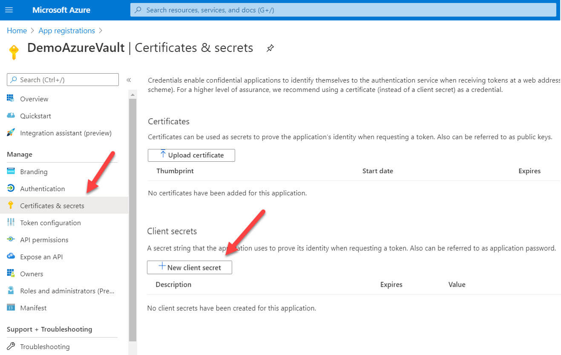The image size is (561, 355).
Task: Click the Quickstart cloud icon
Action: pos(11,116)
